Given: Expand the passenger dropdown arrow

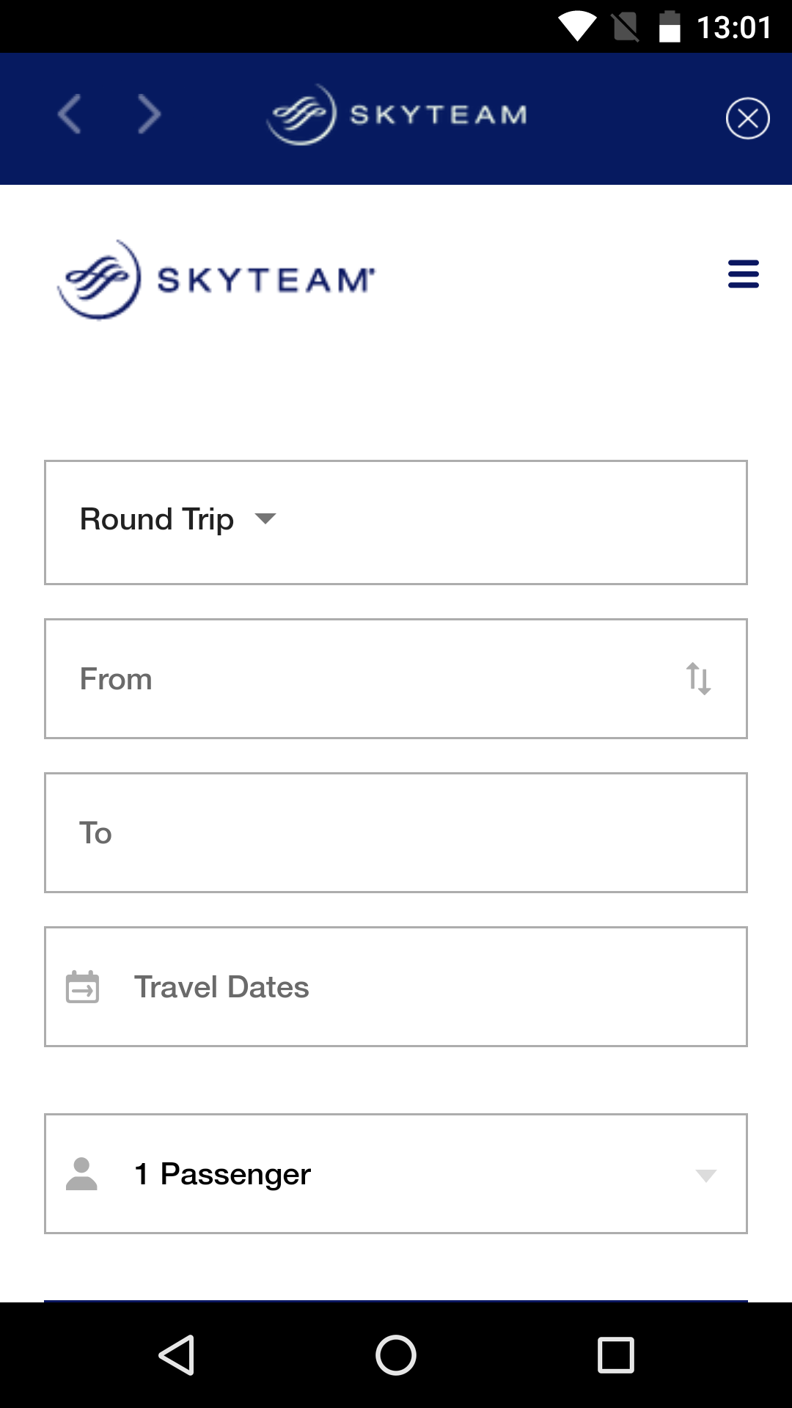Looking at the screenshot, I should pyautogui.click(x=705, y=1176).
